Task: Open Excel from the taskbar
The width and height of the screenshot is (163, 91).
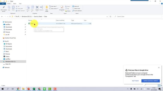Action: pos(34,89)
